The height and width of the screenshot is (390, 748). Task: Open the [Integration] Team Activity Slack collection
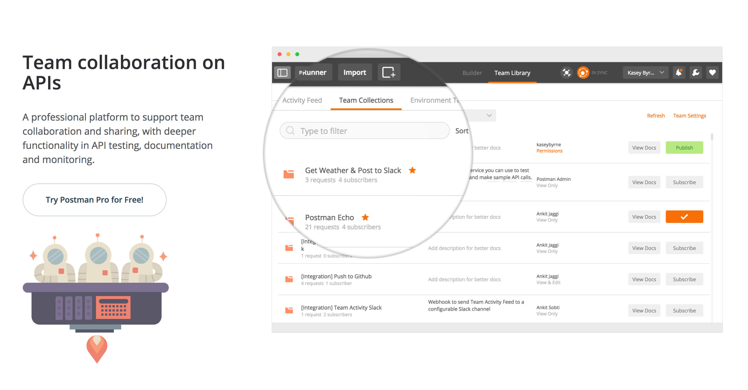click(341, 308)
